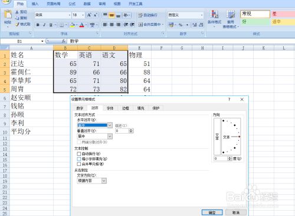Image resolution: width=295 pixels, height=216 pixels.
Task: Click the Center horizontally icon
Action: [112, 25]
